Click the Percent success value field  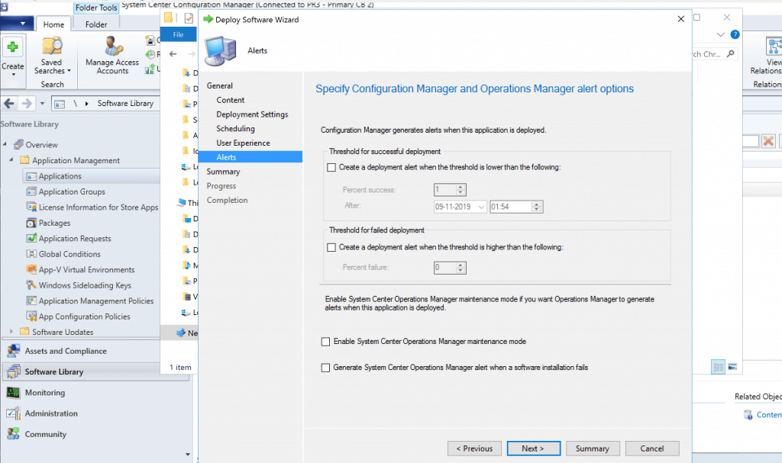(x=445, y=189)
